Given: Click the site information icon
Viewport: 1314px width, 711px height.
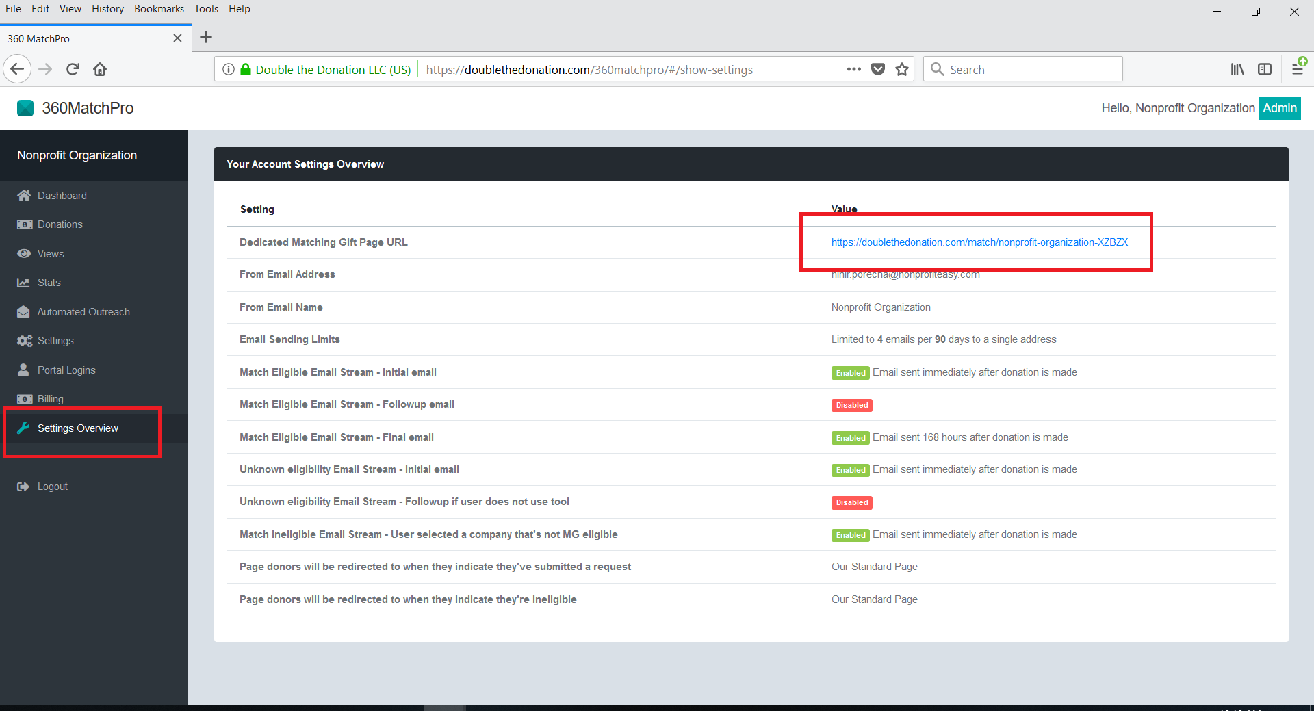Looking at the screenshot, I should pyautogui.click(x=229, y=69).
